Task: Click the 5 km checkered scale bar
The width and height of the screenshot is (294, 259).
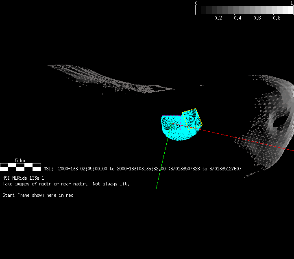Action: pos(20,167)
